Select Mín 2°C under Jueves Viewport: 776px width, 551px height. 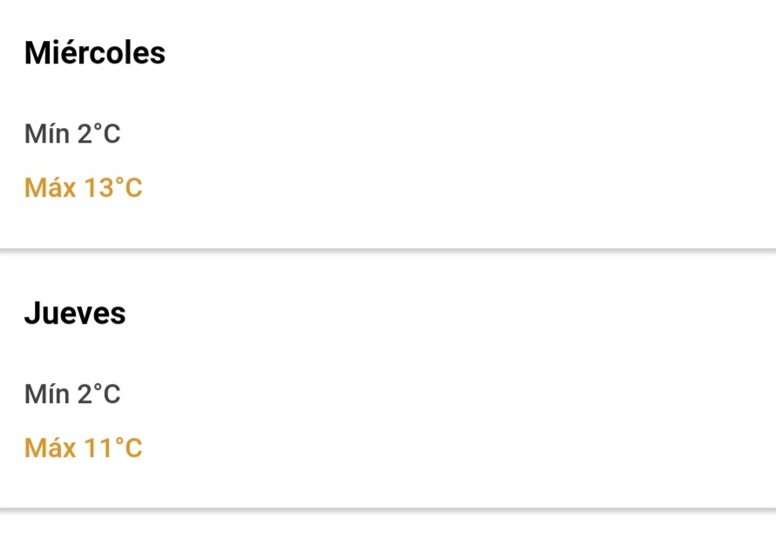click(72, 395)
